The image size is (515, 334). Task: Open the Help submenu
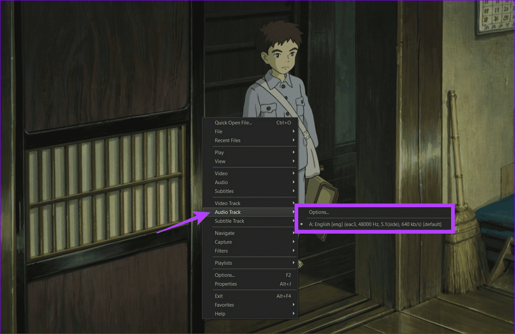click(250, 314)
